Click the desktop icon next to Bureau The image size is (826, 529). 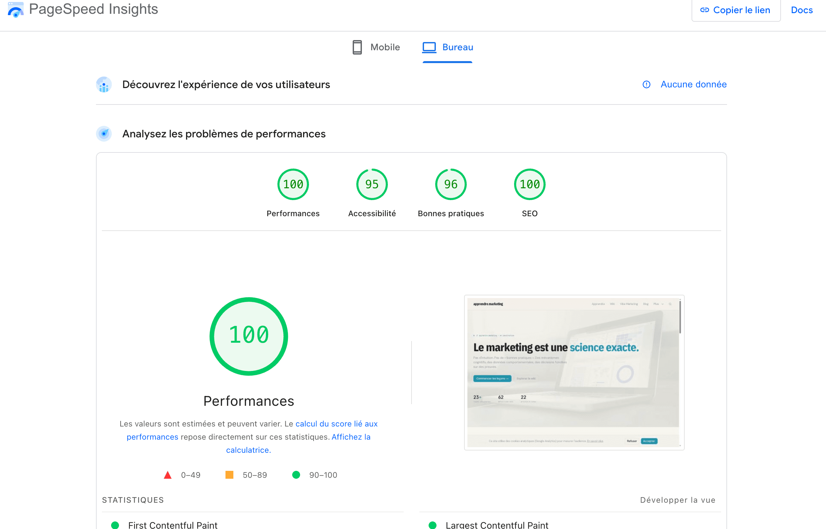coord(429,47)
